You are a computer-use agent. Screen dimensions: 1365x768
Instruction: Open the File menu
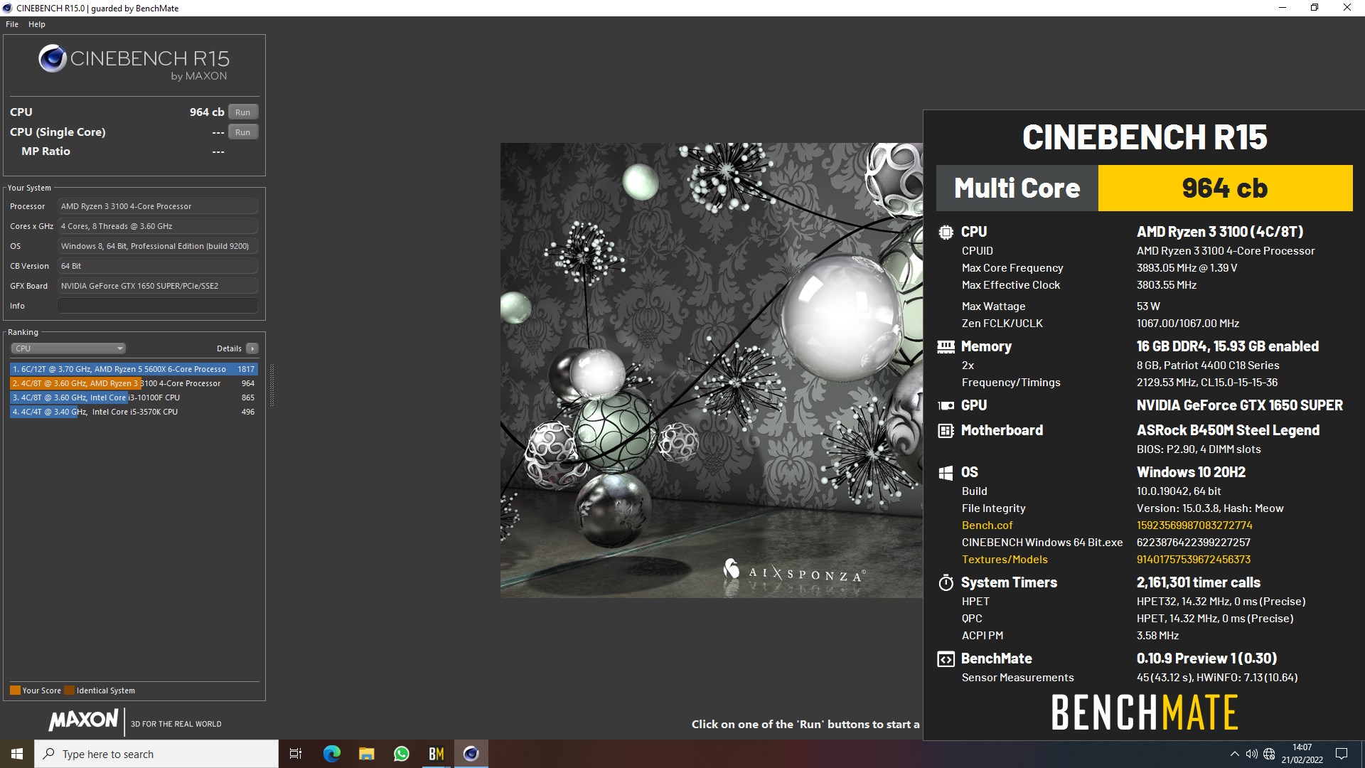click(x=12, y=24)
